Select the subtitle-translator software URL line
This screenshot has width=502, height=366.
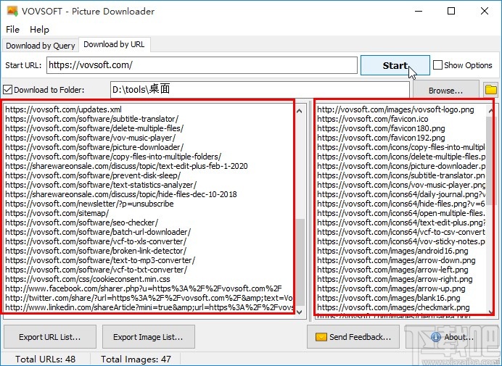click(92, 119)
